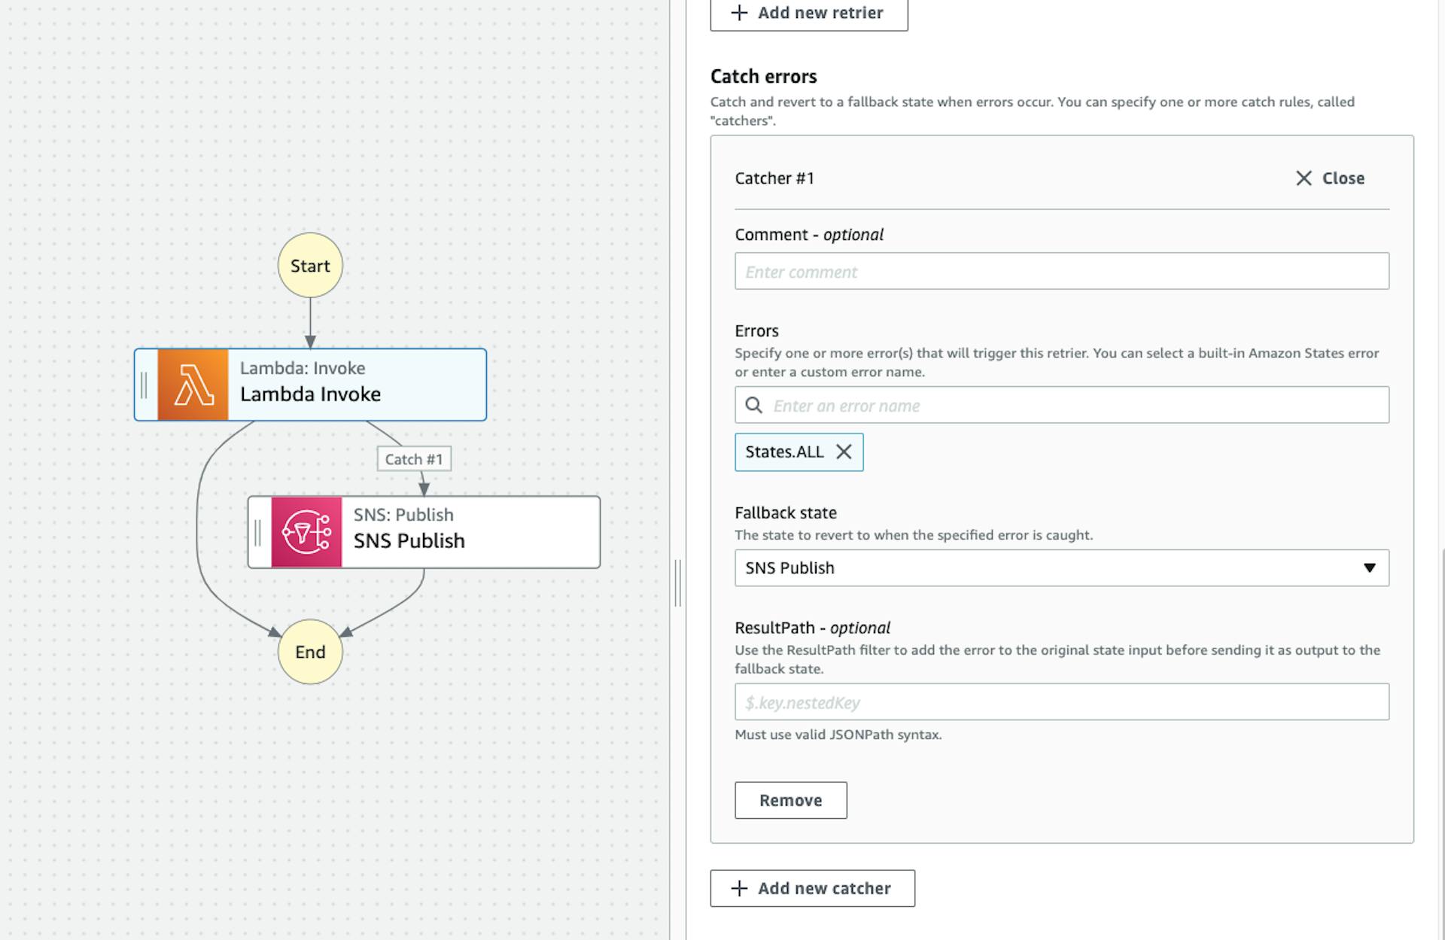1445x940 pixels.
Task: Close the Catcher #1 panel
Action: tap(1330, 178)
